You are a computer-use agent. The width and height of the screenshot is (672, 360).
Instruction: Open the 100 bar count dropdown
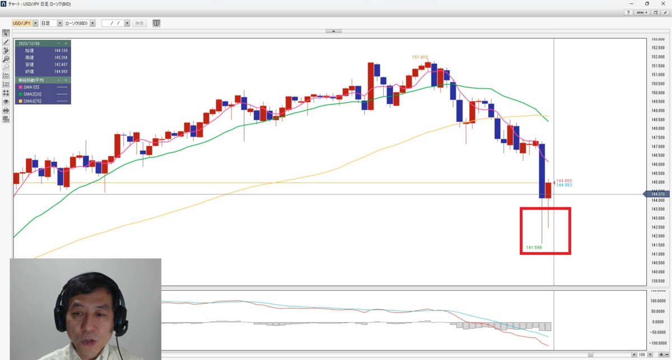point(650,354)
